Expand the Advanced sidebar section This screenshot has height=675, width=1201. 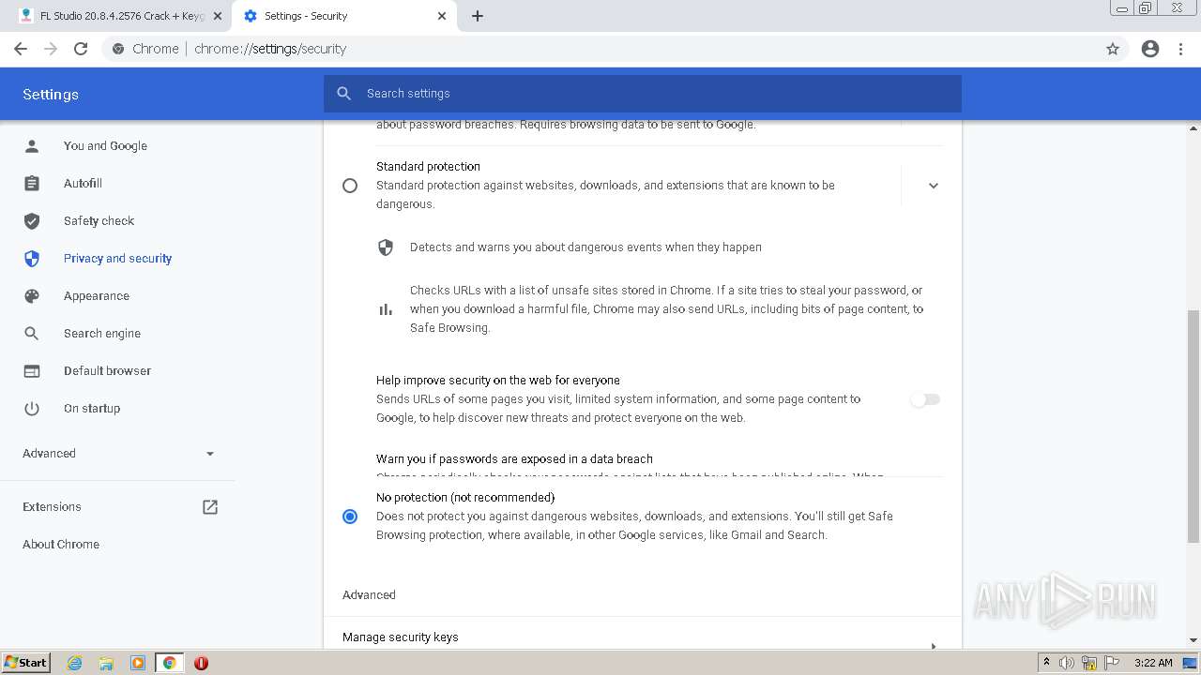click(x=117, y=454)
